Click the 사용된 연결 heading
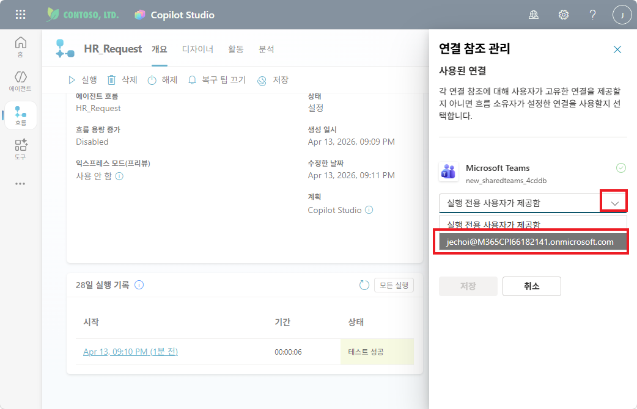The image size is (637, 409). [x=463, y=71]
